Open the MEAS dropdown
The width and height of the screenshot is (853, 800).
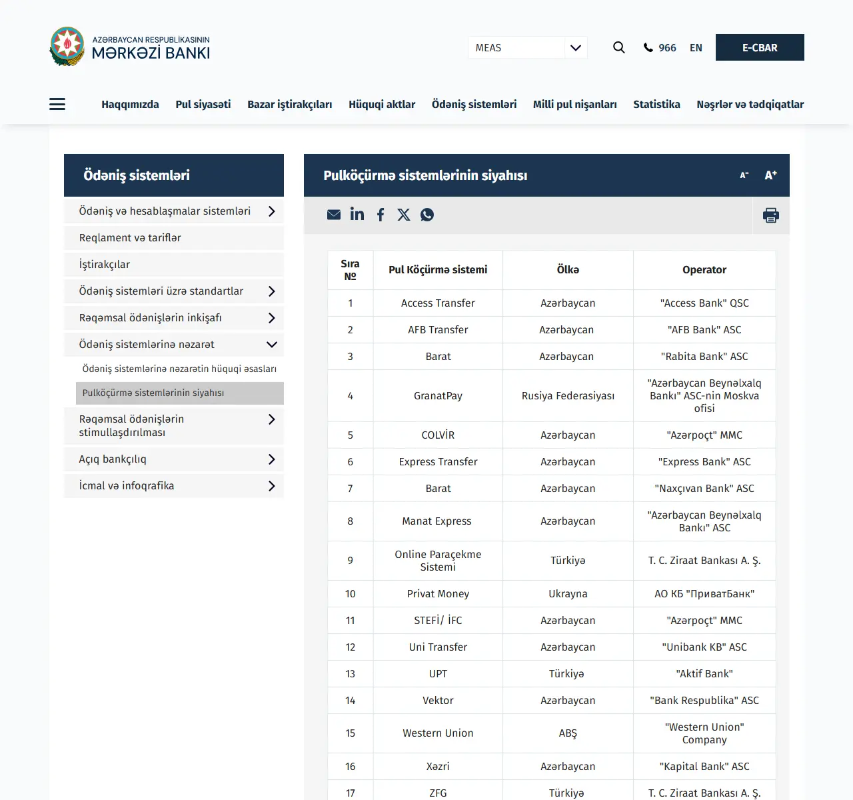pyautogui.click(x=527, y=48)
